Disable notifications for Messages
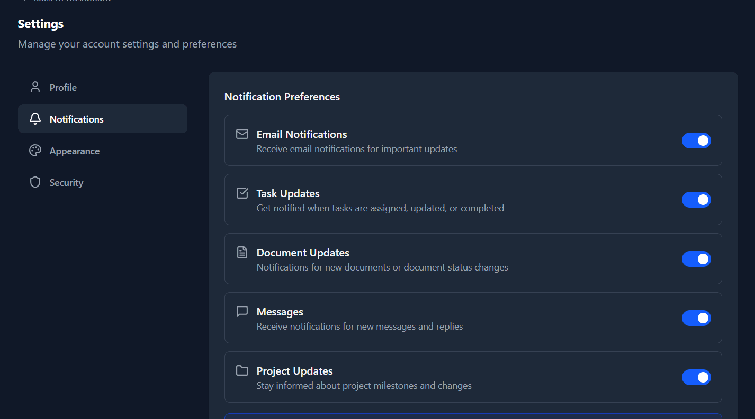755x419 pixels. pos(696,318)
